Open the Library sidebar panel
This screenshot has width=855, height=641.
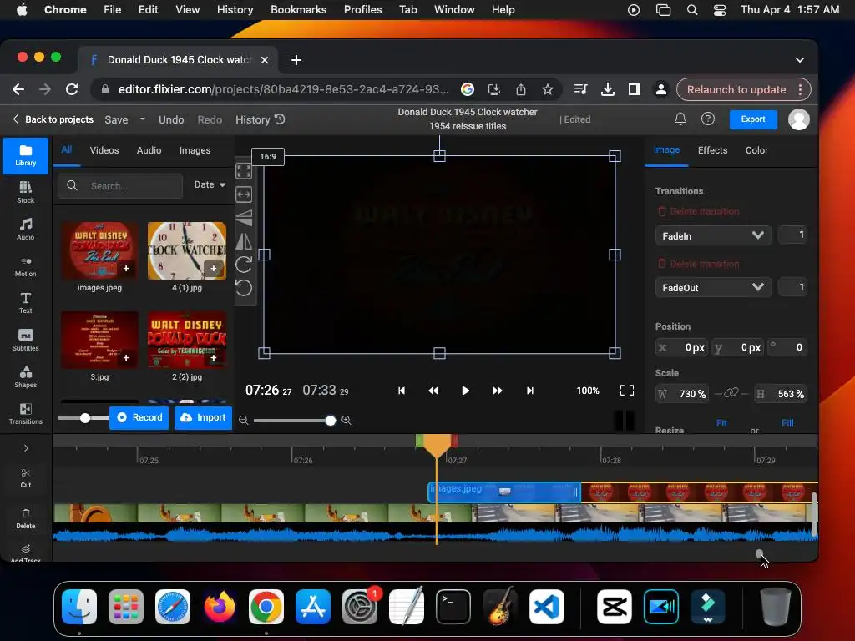click(x=25, y=155)
